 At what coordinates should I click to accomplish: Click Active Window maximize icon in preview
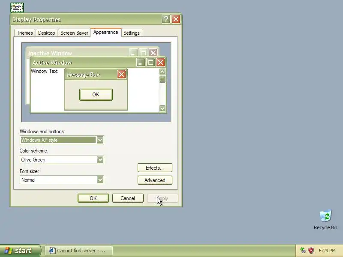pyautogui.click(x=150, y=63)
